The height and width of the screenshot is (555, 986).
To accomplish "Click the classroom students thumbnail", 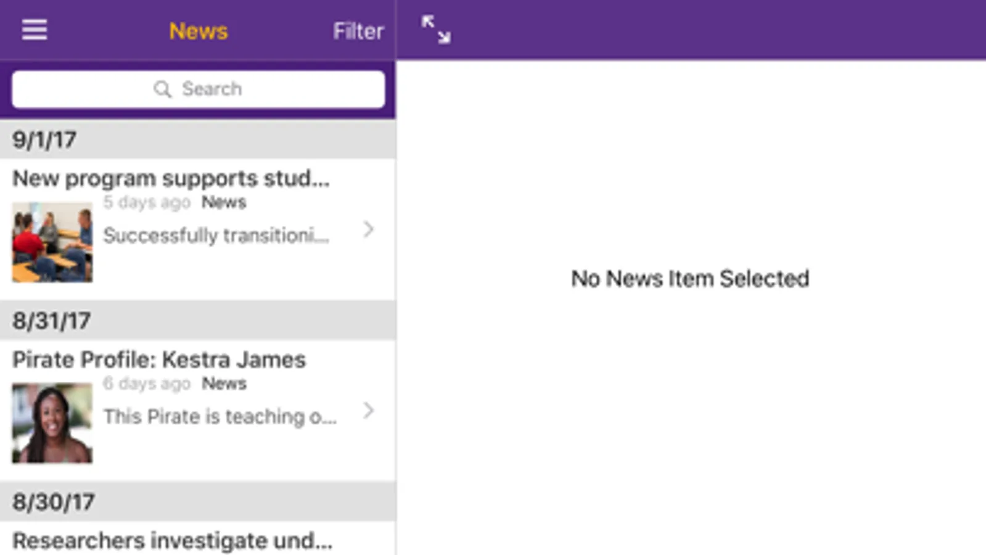I will coord(52,242).
